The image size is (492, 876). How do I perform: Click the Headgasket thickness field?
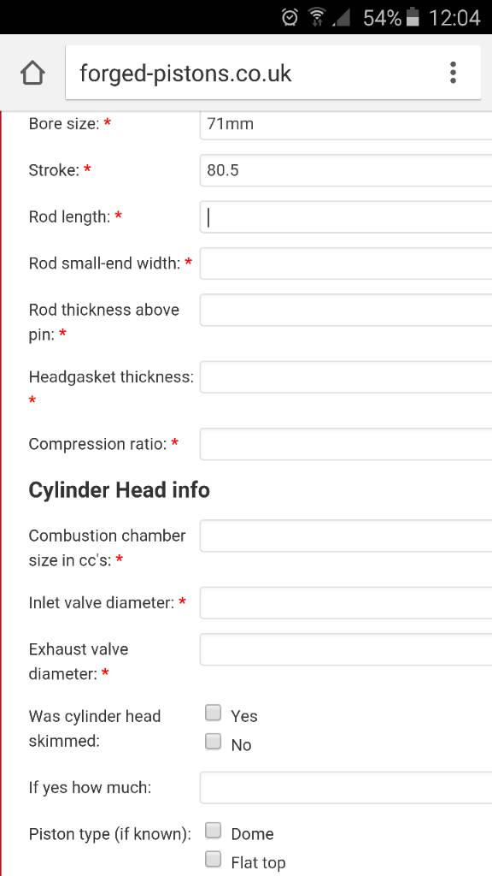click(x=346, y=377)
